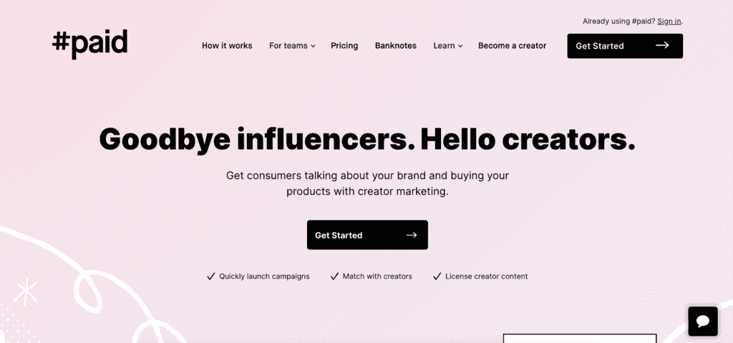Viewport: 733px width, 343px height.
Task: Click arrow icon in hero Get Started button
Action: (412, 235)
